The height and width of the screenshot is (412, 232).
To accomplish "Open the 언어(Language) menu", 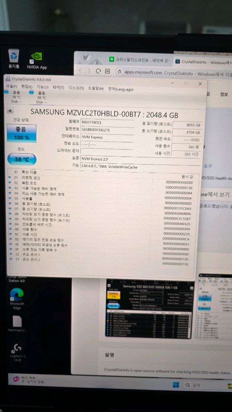I will pyautogui.click(x=121, y=89).
